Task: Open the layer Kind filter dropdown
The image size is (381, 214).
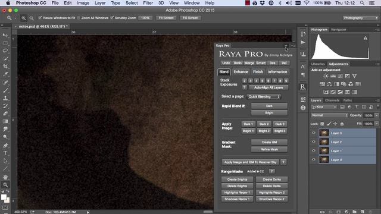Action: 324,107
